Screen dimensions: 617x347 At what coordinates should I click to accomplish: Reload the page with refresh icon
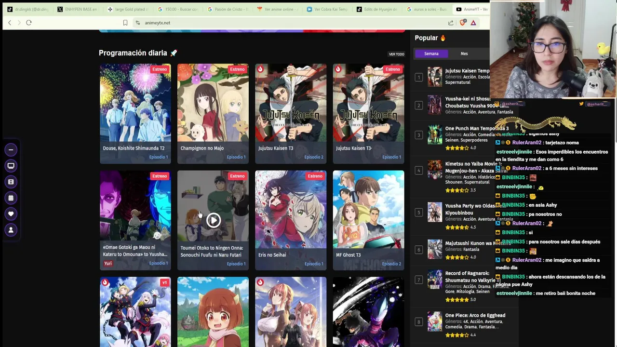29,23
